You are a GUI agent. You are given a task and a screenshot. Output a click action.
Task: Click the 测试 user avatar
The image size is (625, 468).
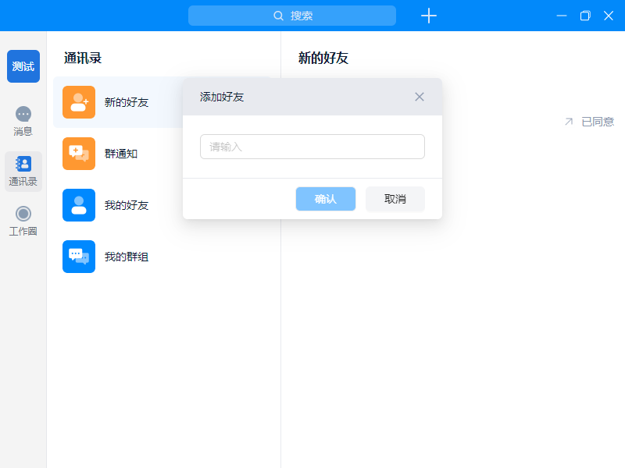[23, 66]
